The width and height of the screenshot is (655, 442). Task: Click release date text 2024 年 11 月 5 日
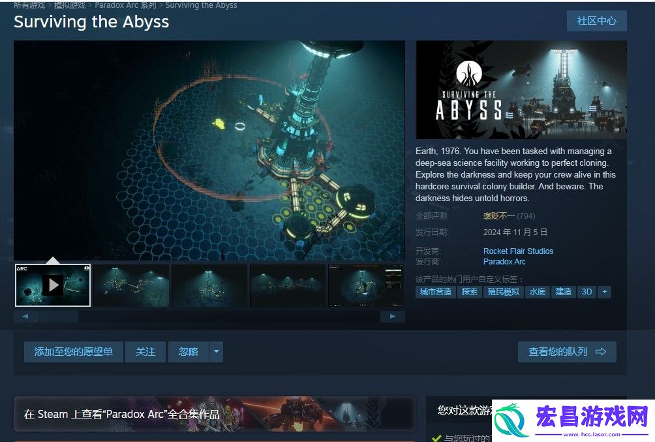click(x=515, y=232)
